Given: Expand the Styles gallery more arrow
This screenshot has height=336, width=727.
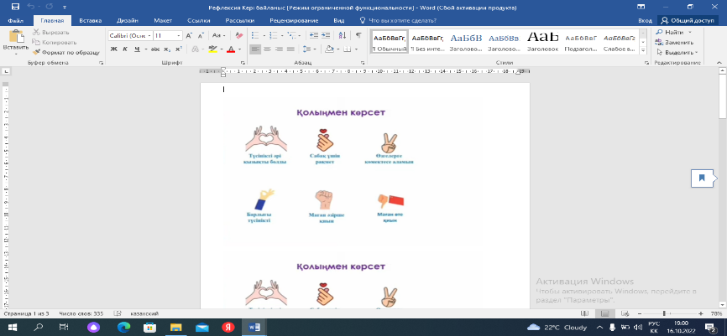Looking at the screenshot, I should coord(644,49).
